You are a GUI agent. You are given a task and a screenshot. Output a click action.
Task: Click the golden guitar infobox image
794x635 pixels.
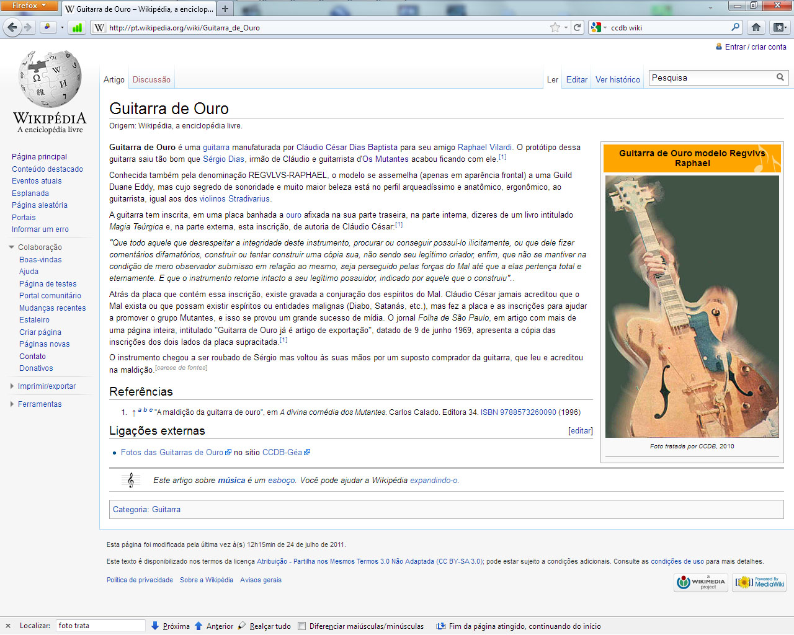click(692, 306)
